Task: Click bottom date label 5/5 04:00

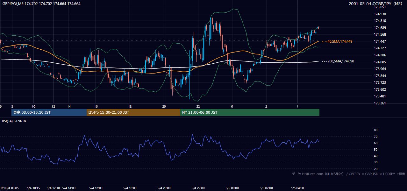Action: (297, 188)
